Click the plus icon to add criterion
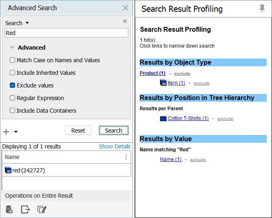272x218 pixels. click(x=6, y=132)
